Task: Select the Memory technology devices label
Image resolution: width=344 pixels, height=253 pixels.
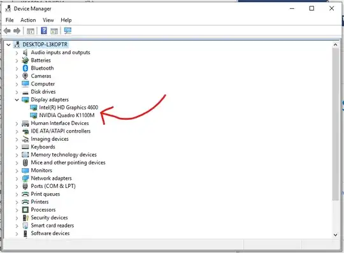Action: 64,155
